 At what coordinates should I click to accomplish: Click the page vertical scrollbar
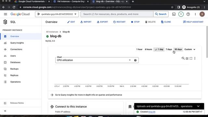207,42
